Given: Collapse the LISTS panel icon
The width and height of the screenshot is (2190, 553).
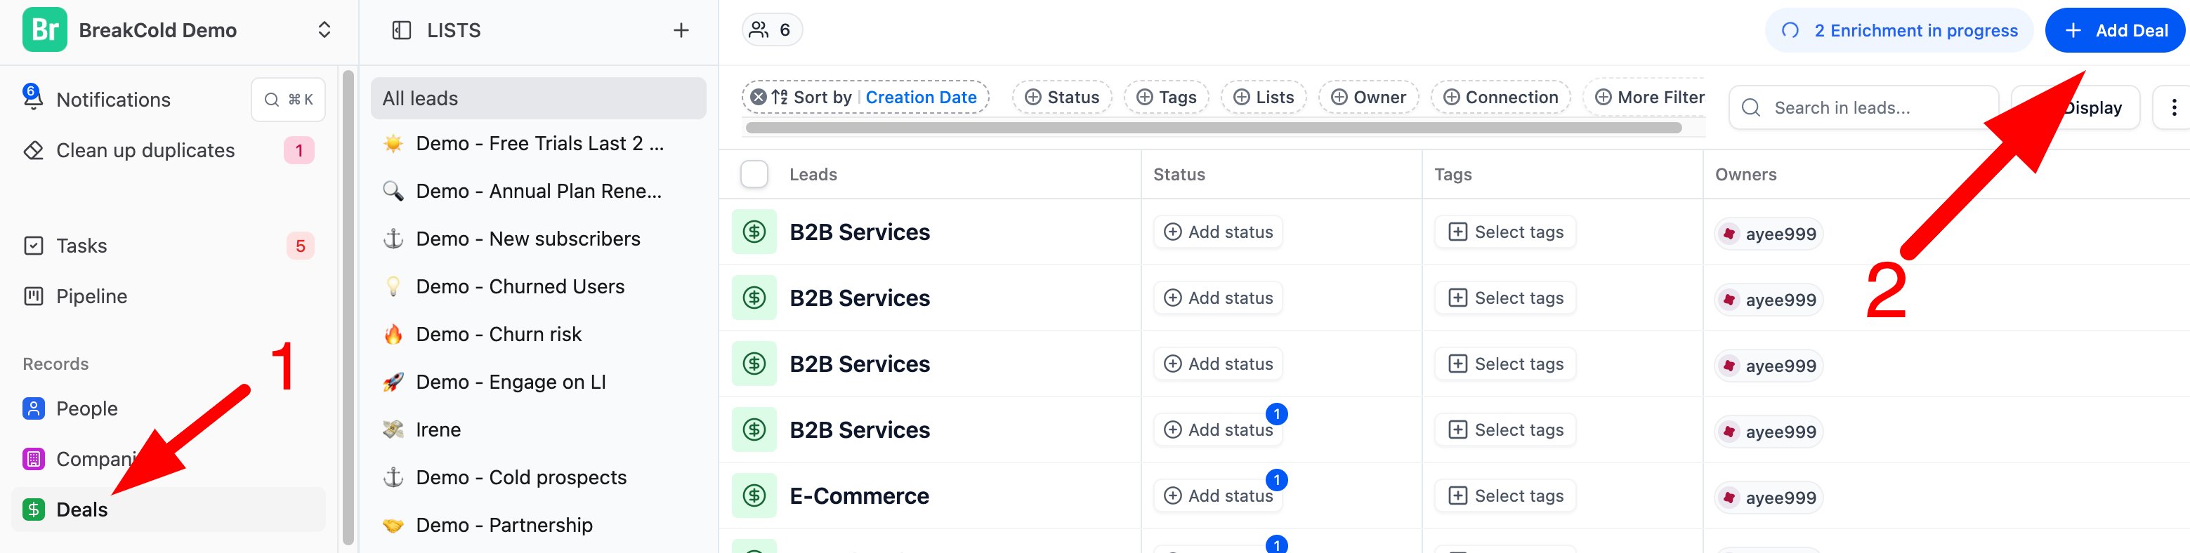Looking at the screenshot, I should (x=401, y=31).
